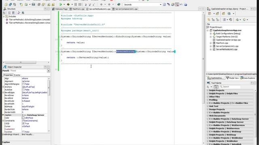Click the Bind Visually link
Viewport: 259px width, 145px height.
(28, 135)
